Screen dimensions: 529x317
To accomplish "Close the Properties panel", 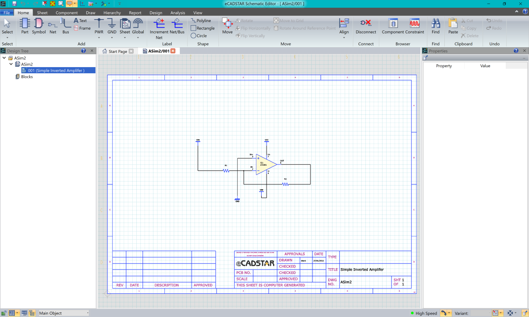I will [525, 51].
